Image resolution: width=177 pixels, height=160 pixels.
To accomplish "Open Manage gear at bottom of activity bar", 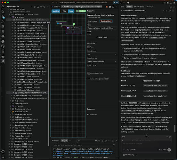I will [3, 157].
